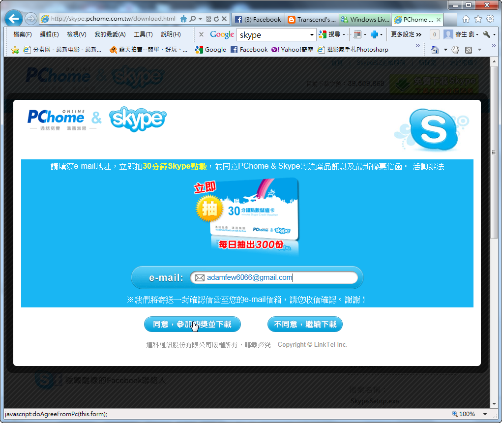The width and height of the screenshot is (502, 423).
Task: Open the 攝影家手札Photosharp bookmark
Action: click(x=353, y=50)
